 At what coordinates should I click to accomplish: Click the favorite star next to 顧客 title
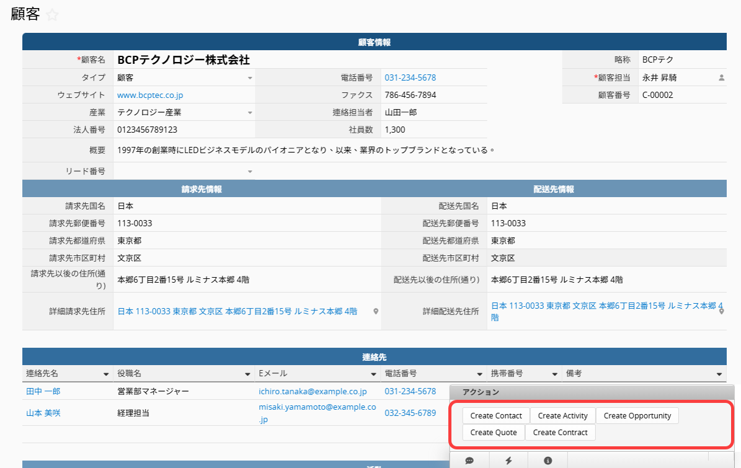click(x=53, y=15)
